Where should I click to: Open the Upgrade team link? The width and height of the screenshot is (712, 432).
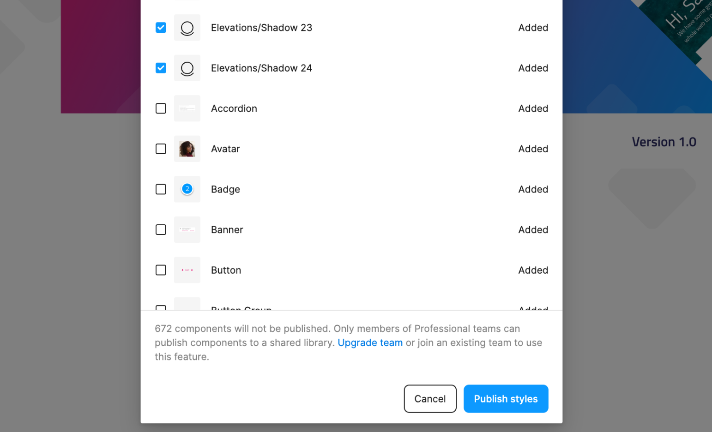click(370, 343)
